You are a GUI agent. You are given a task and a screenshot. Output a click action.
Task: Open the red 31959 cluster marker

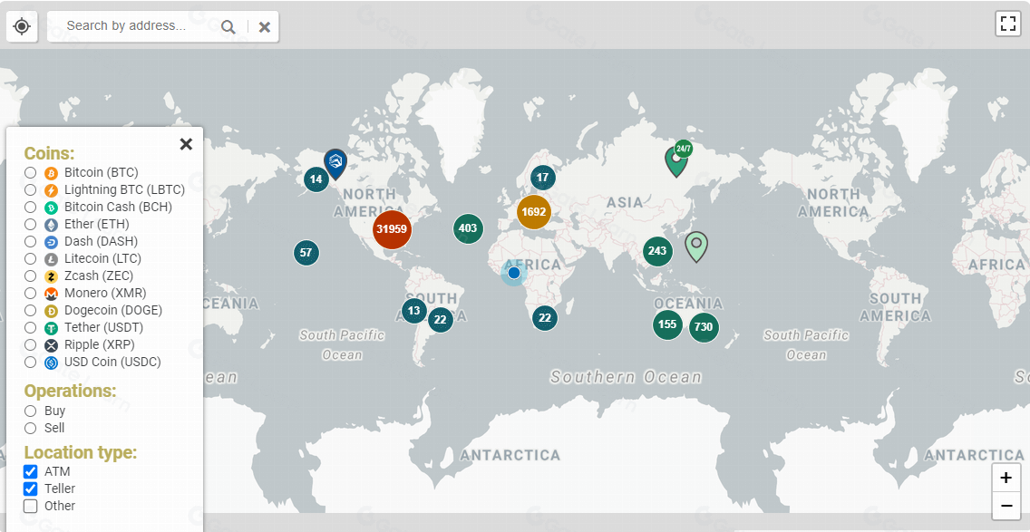pos(392,228)
